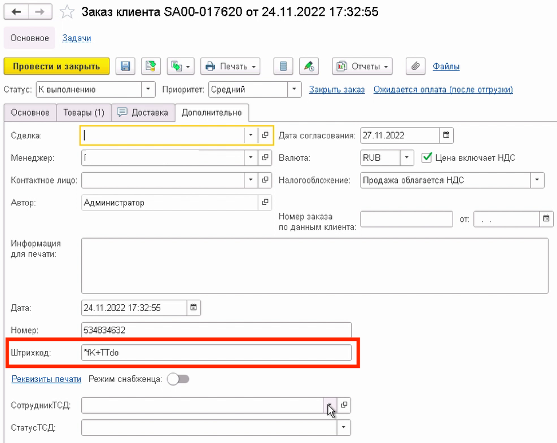Expand the СтатусТСД dropdown
Screen dimensions: 557x443
(x=344, y=427)
